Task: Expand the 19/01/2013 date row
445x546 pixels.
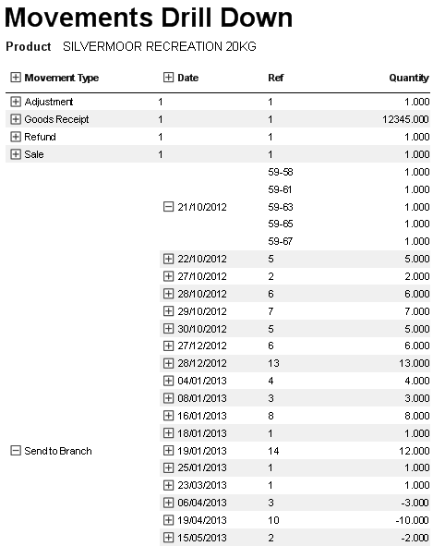Action: 168,451
